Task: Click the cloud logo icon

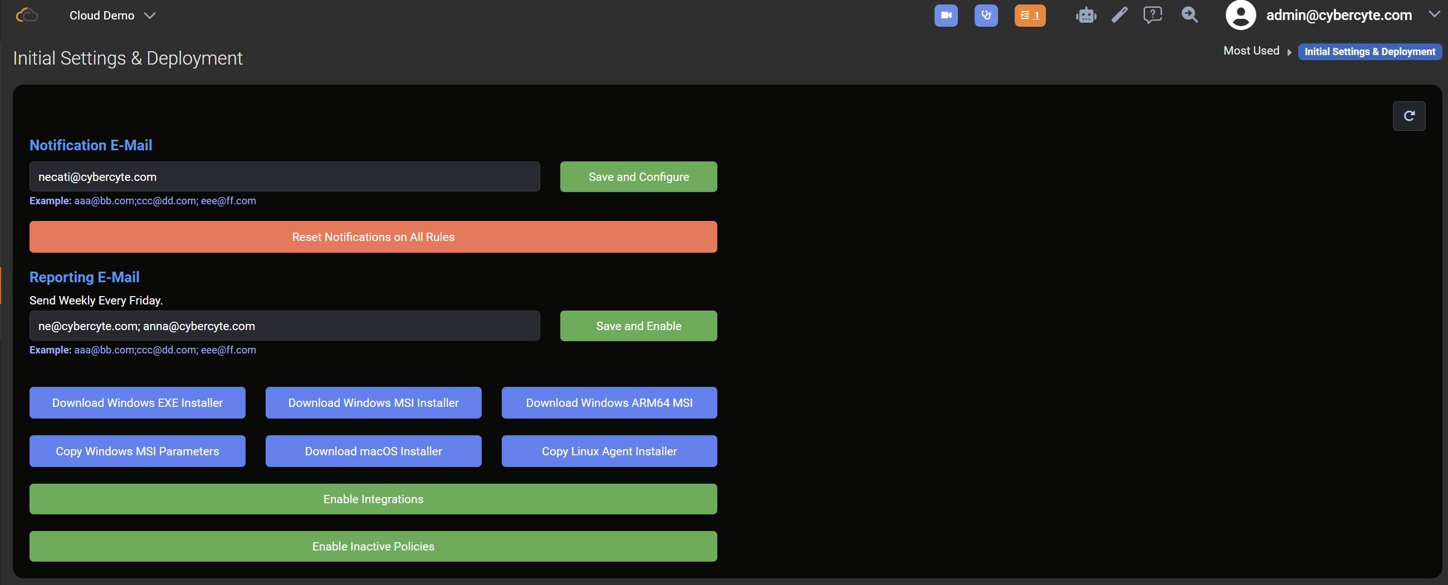Action: pos(27,15)
